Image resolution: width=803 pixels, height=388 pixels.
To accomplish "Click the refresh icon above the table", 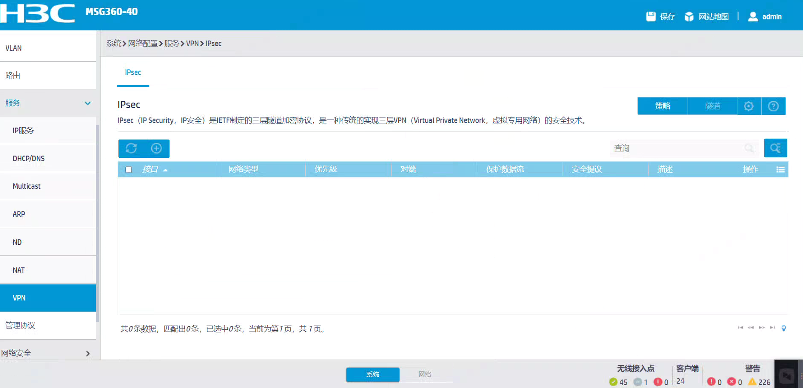I will tap(131, 148).
